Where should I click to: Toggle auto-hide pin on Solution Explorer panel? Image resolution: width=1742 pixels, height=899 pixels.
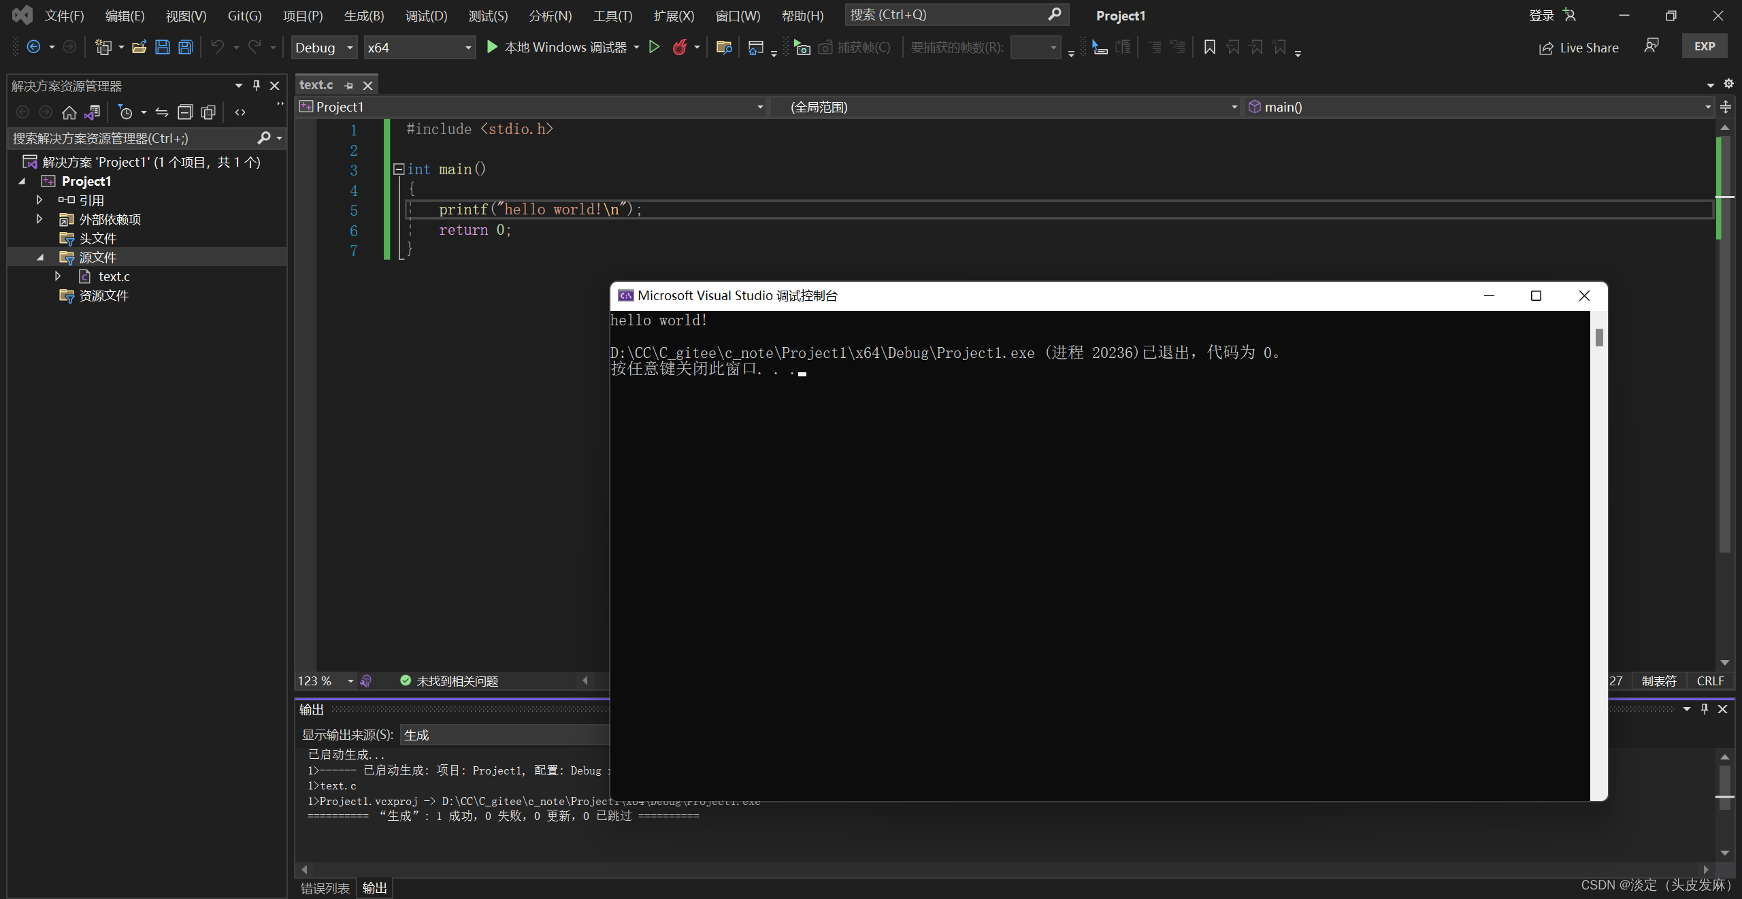(x=257, y=85)
